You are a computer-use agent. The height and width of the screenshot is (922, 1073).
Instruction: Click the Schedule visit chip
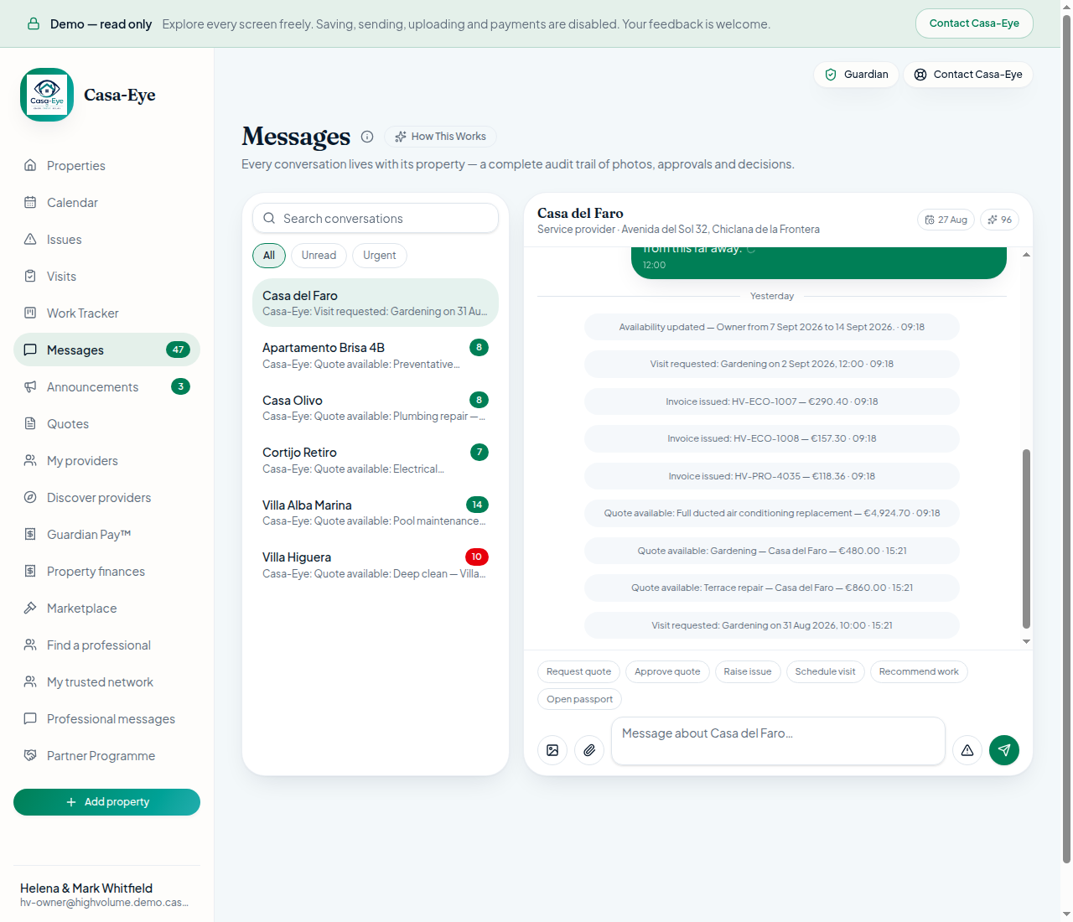(826, 672)
